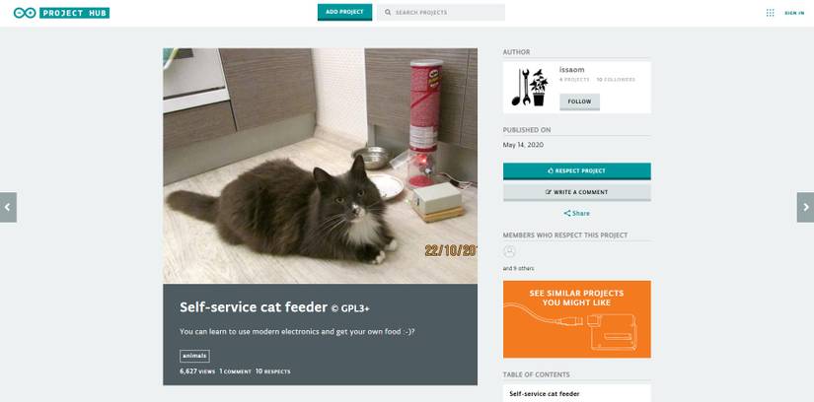The image size is (814, 402).
Task: Click the magnifier icon in the search bar
Action: [x=388, y=13]
